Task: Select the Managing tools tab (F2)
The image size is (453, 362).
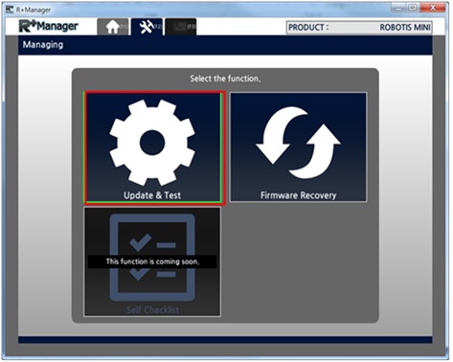Action: pyautogui.click(x=147, y=27)
